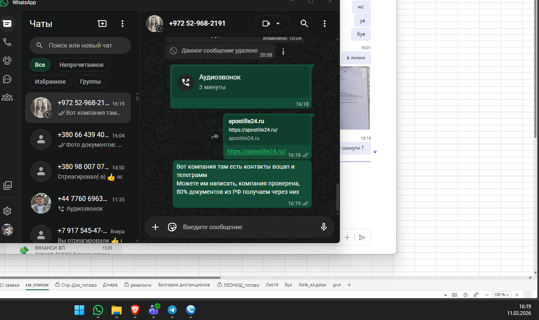The image size is (539, 320).
Task: Click the Вот компания там есть контакты message bubble
Action: (242, 184)
